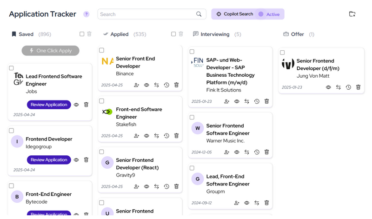
Task: Click Review Application on Idegogroup card
Action: [x=49, y=159]
